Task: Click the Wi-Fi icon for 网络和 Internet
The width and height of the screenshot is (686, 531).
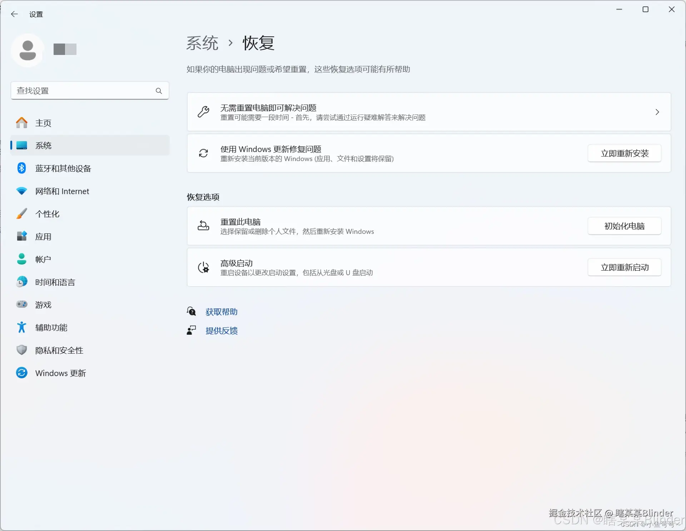Action: tap(21, 191)
